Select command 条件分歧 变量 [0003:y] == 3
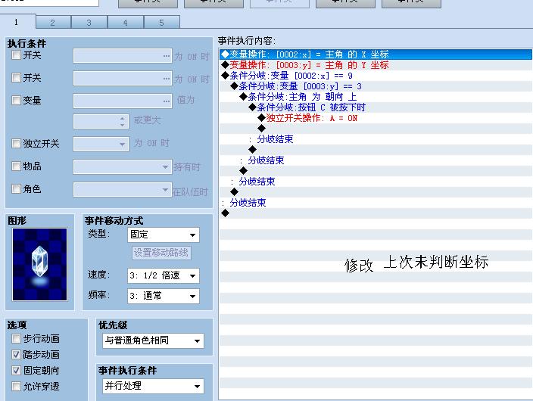This screenshot has width=533, height=401. coord(376,86)
